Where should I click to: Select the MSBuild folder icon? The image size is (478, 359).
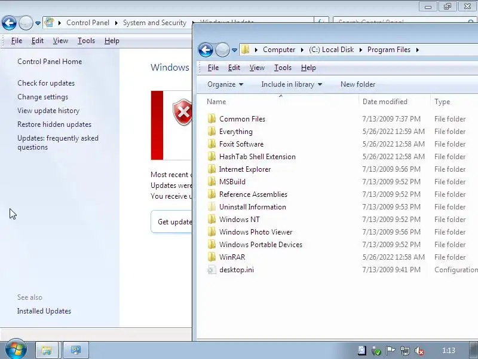click(212, 181)
